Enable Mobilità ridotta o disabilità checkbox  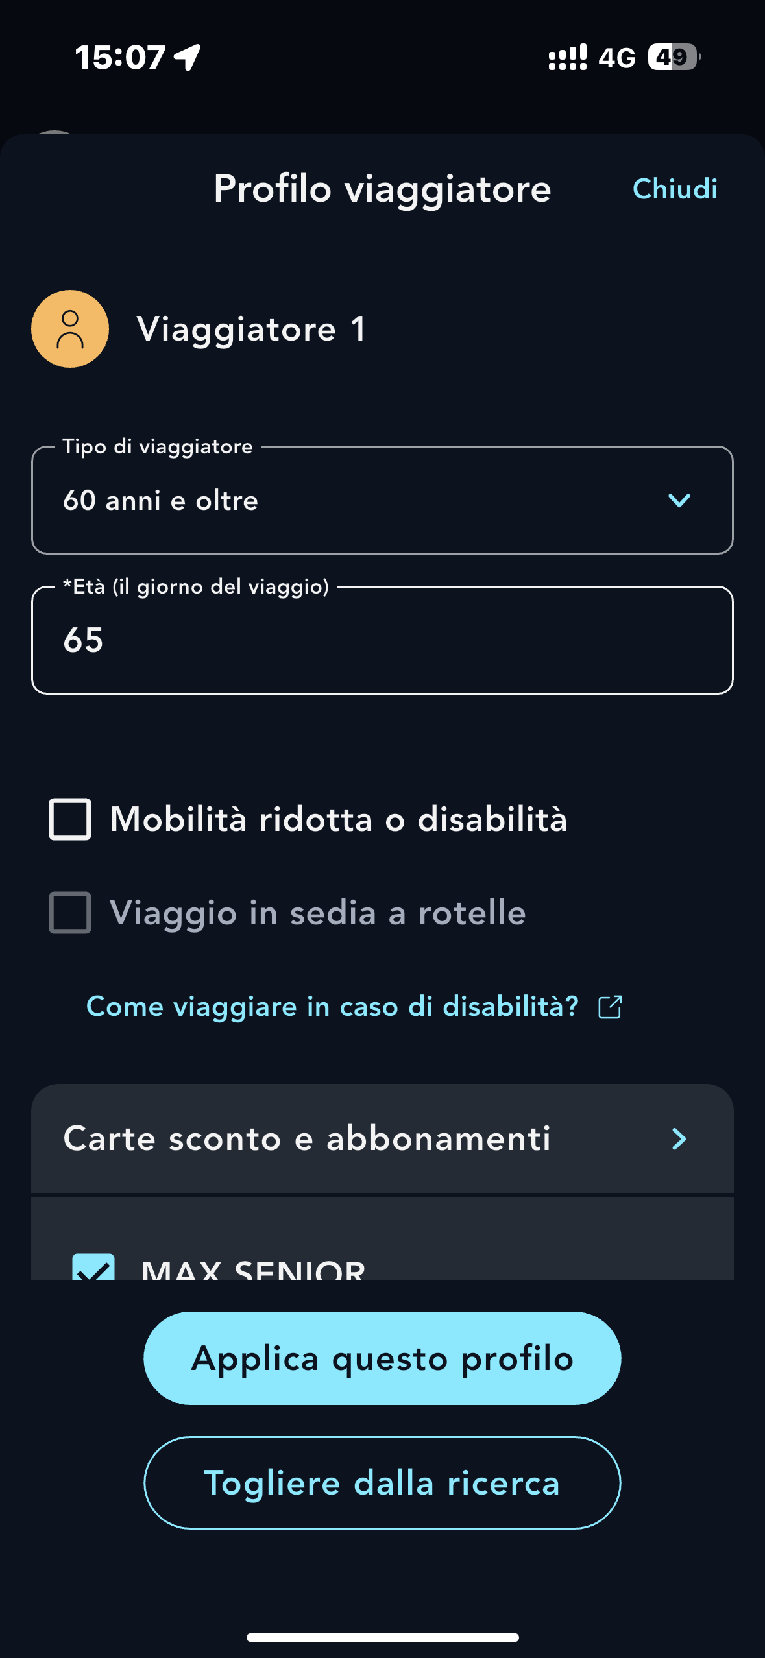(70, 819)
